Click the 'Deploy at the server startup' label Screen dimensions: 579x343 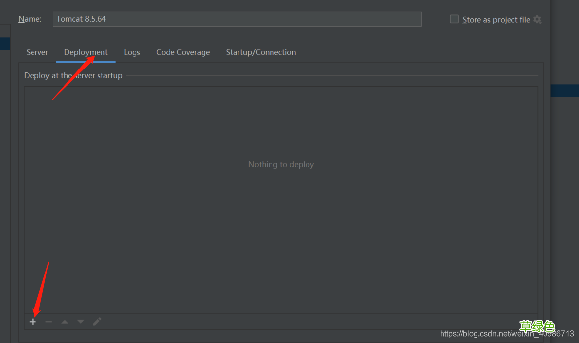coord(73,76)
